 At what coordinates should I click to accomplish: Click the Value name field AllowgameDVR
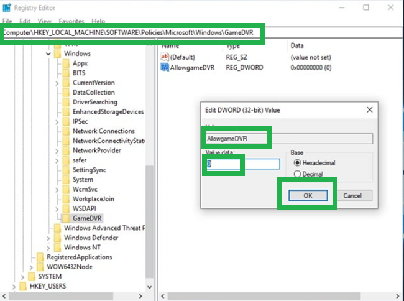(x=289, y=139)
